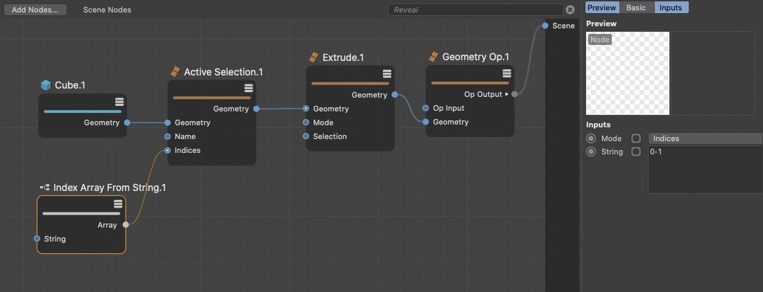Click the Extrude.1 Geometry output port
763x292 pixels.
pos(395,95)
